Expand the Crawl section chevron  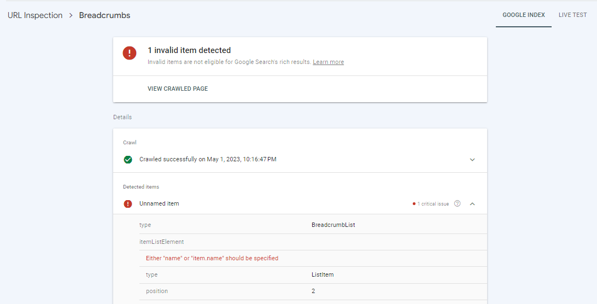click(472, 160)
